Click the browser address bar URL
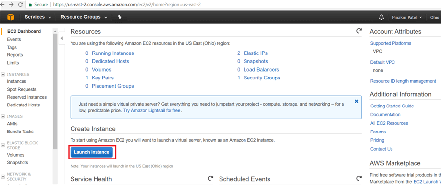 coord(127,5)
